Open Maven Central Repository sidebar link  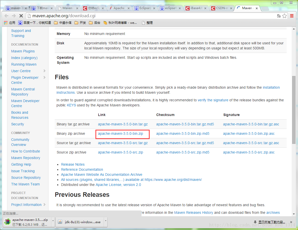click(23, 92)
